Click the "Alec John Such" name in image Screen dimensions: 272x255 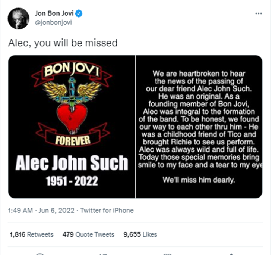coord(72,163)
